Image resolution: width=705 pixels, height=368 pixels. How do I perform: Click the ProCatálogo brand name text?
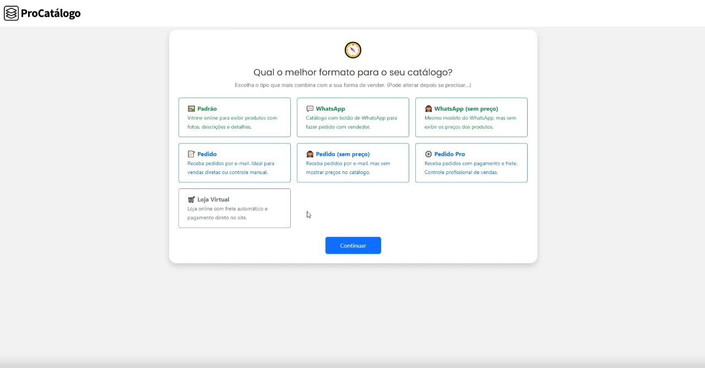click(x=51, y=14)
